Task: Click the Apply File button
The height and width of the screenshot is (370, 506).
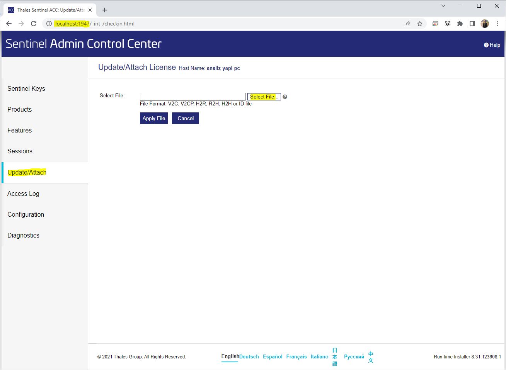Action: point(154,118)
